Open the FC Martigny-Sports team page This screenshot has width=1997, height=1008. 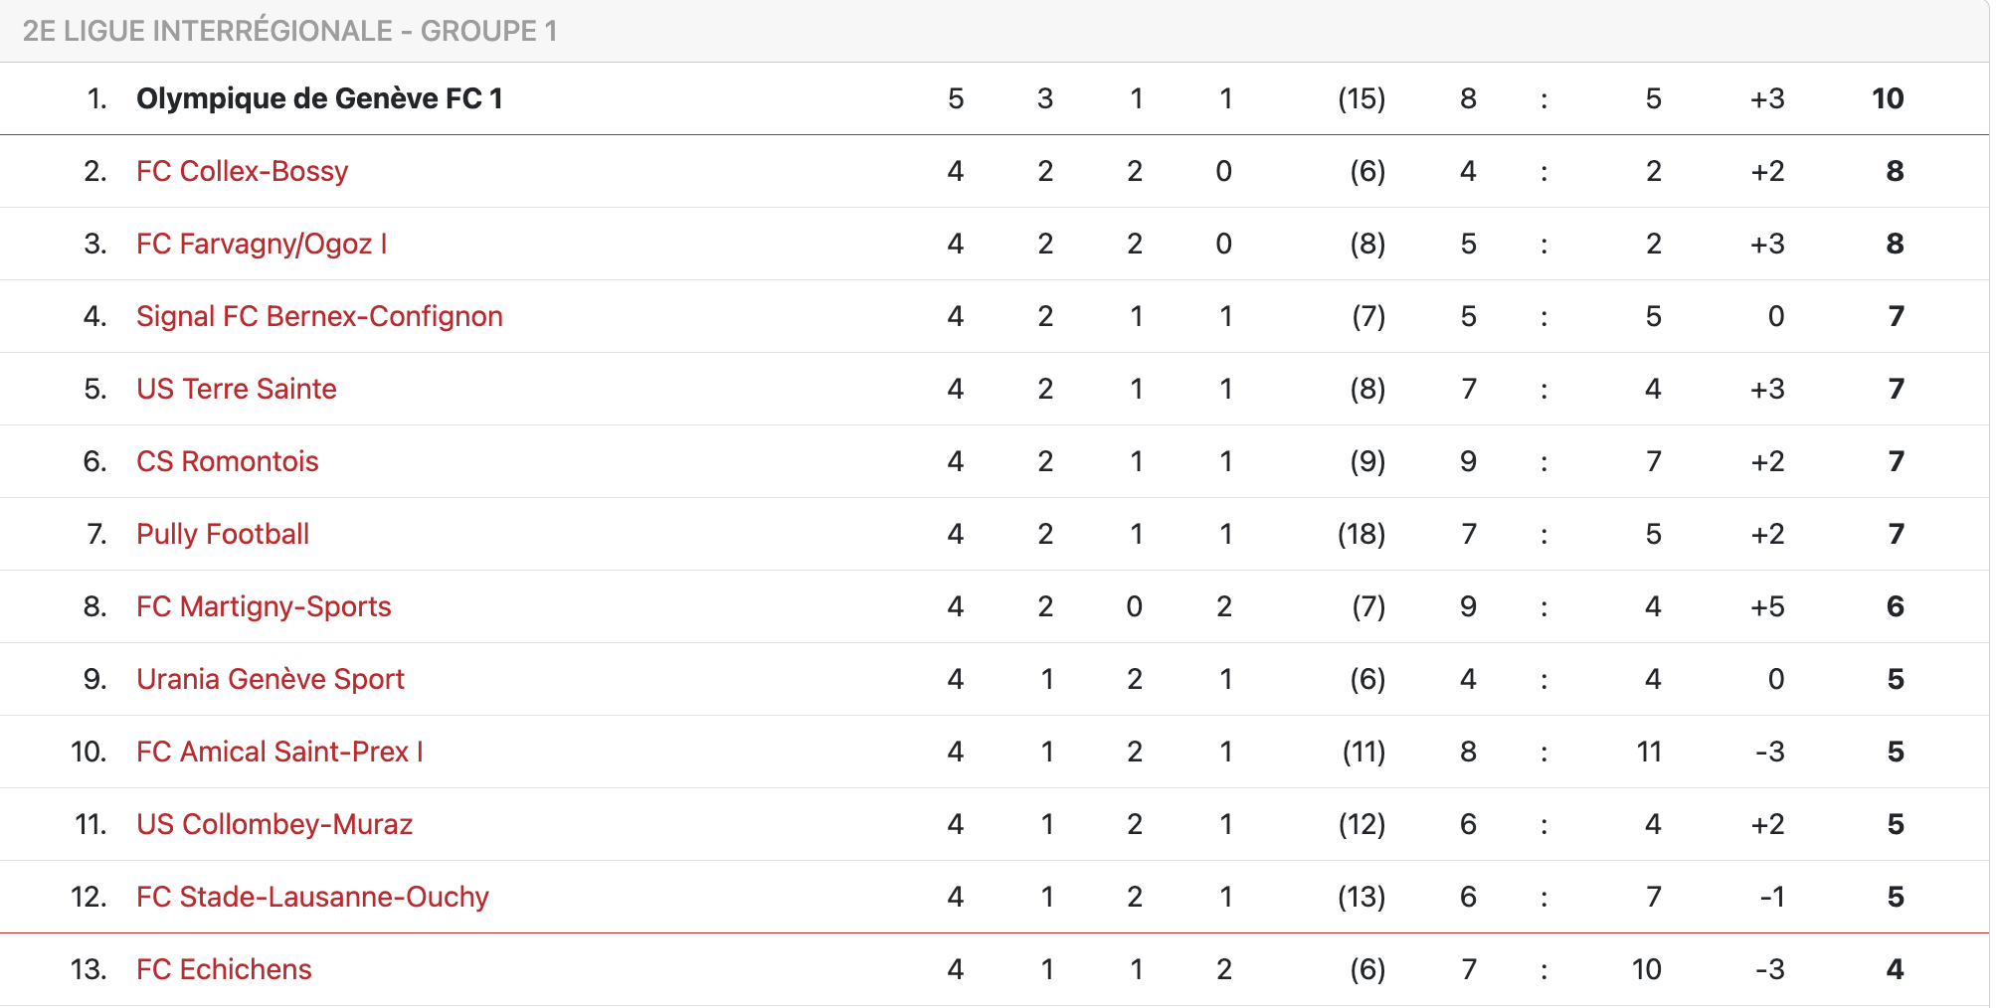(x=264, y=606)
